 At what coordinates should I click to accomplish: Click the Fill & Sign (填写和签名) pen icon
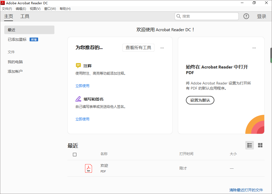(x=78, y=99)
